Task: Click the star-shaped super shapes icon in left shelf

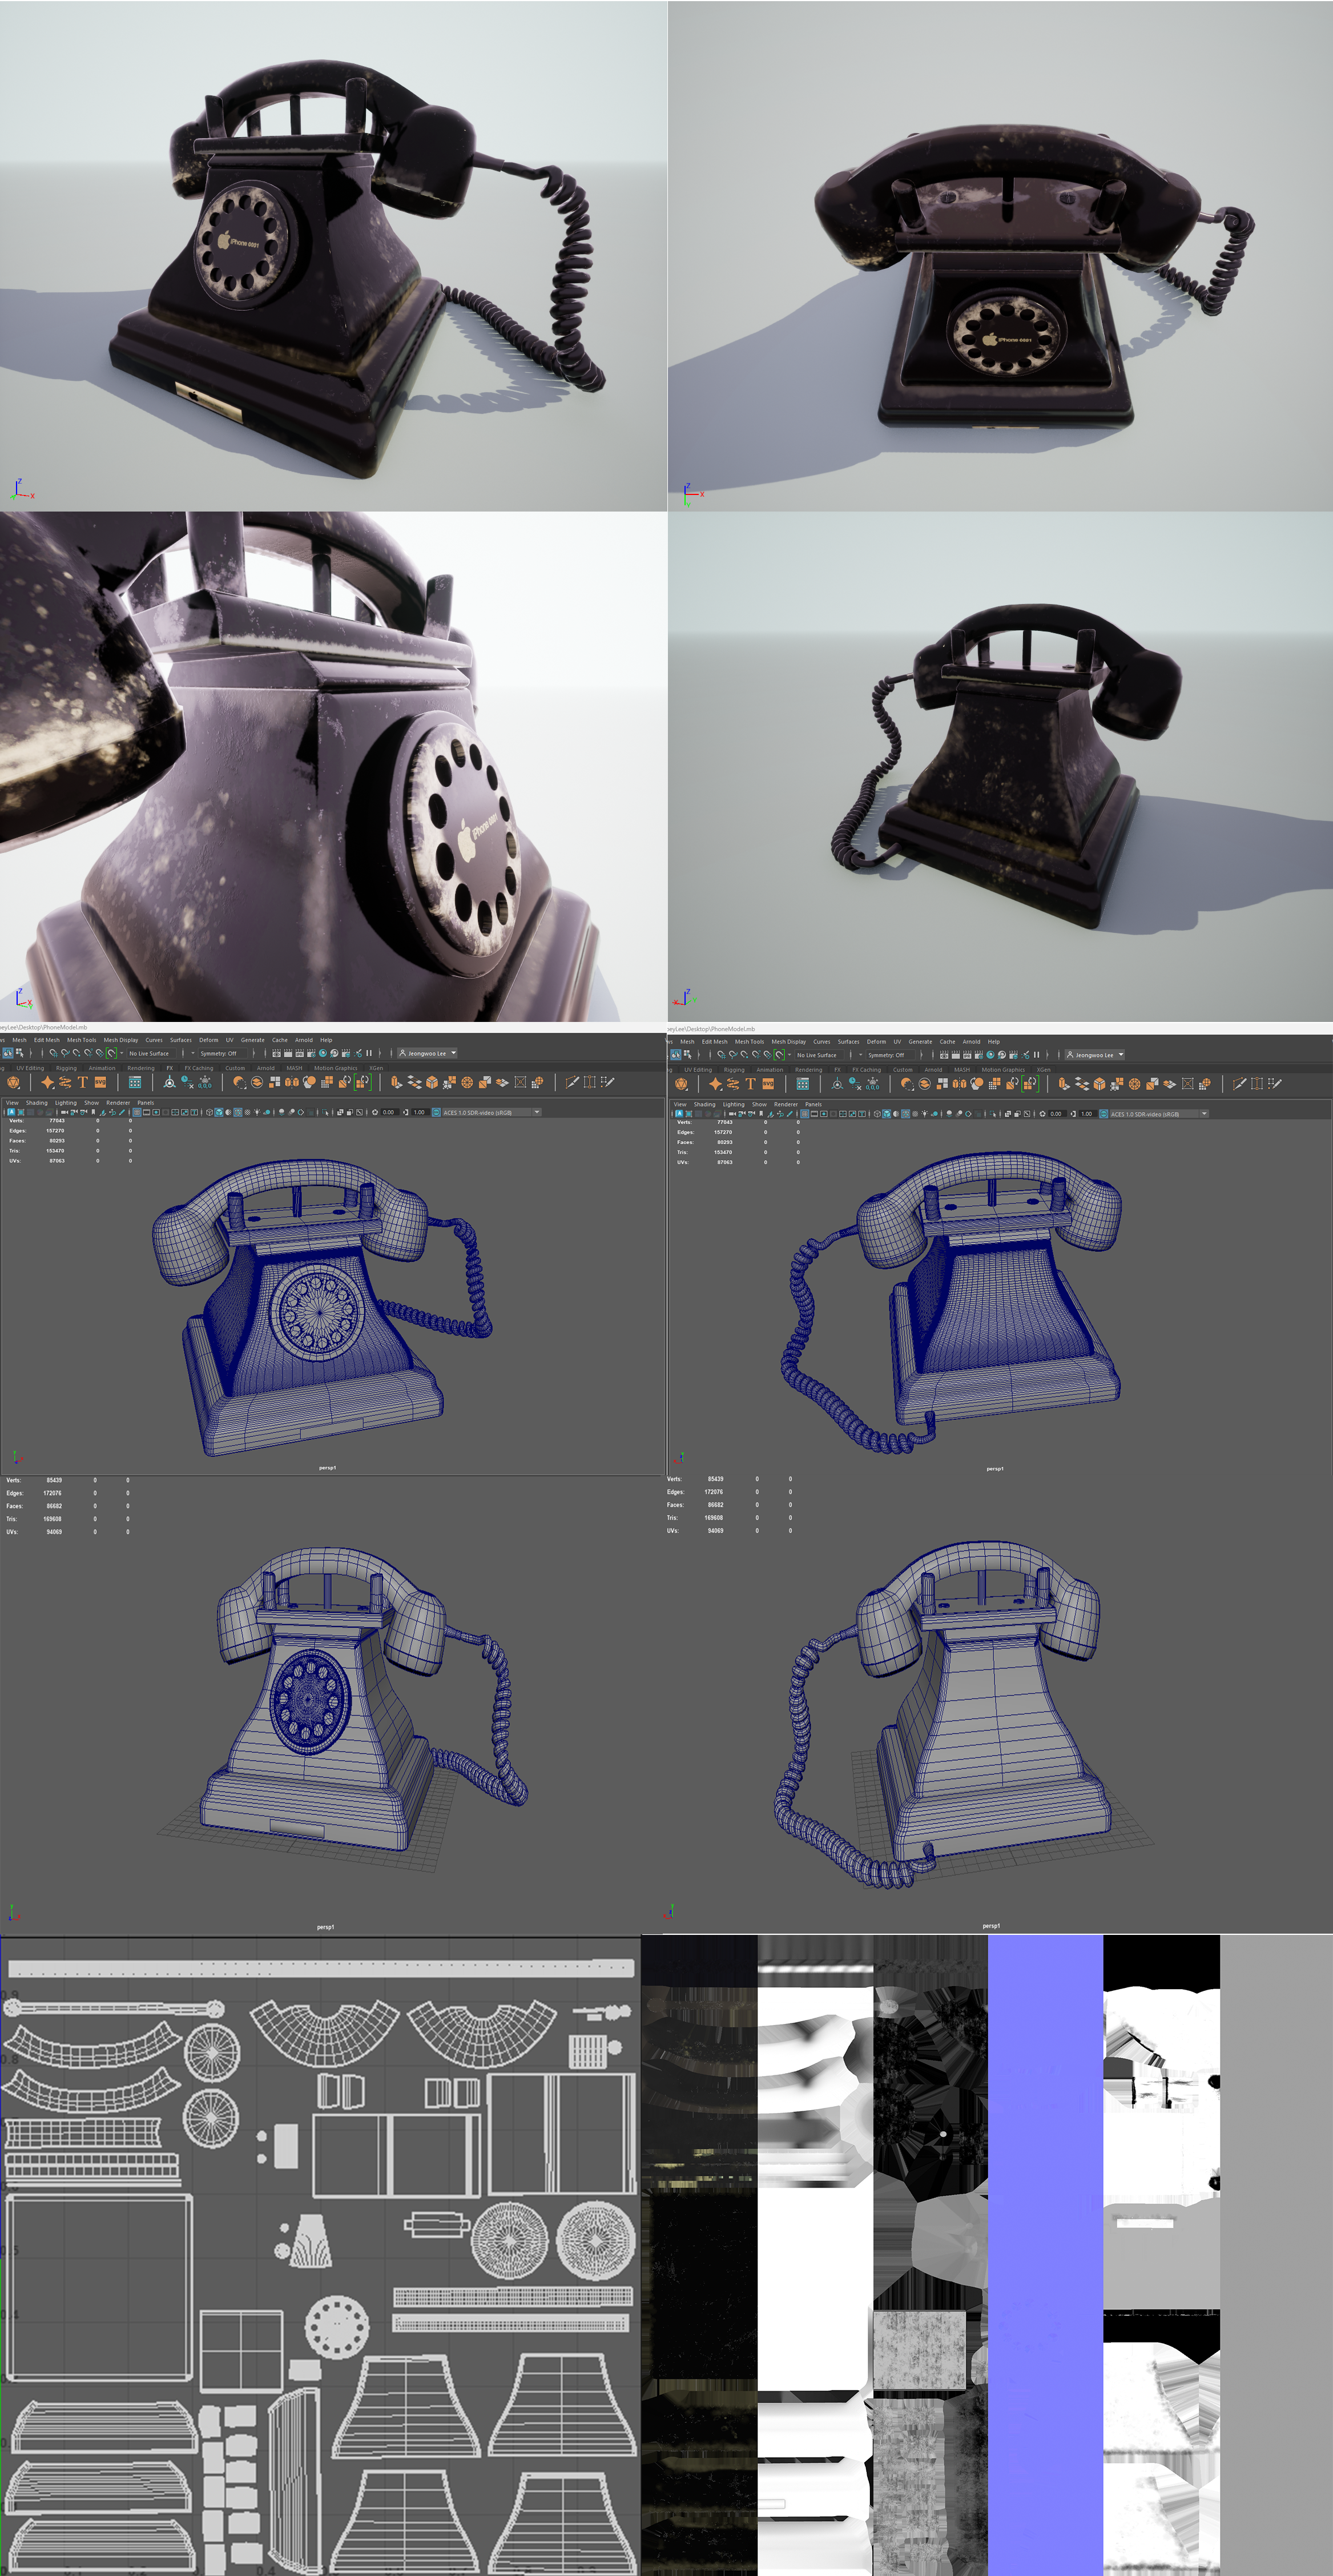Action: 47,1082
